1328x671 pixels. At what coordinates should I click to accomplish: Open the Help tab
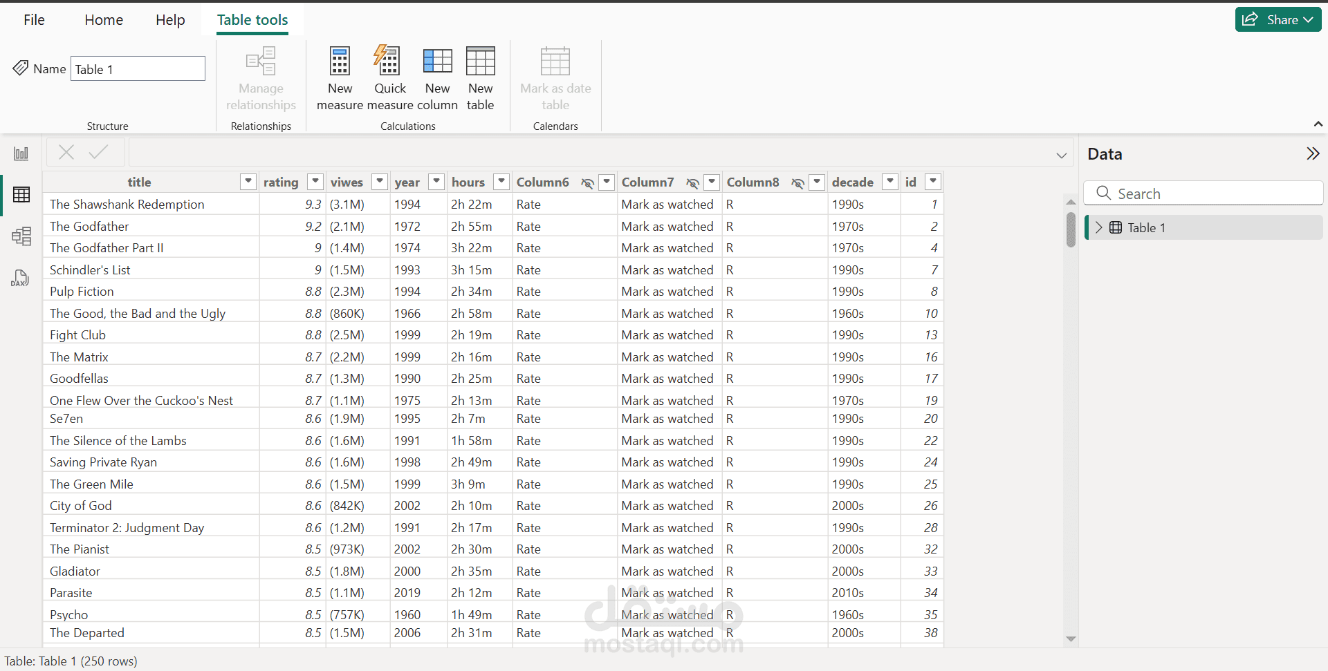pyautogui.click(x=170, y=19)
